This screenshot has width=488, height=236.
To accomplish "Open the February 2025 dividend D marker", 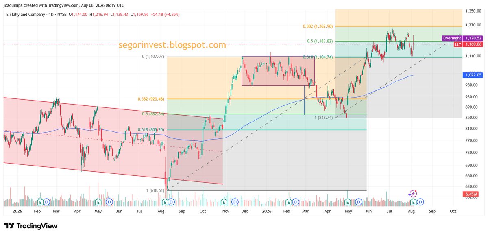I will point(47,202).
